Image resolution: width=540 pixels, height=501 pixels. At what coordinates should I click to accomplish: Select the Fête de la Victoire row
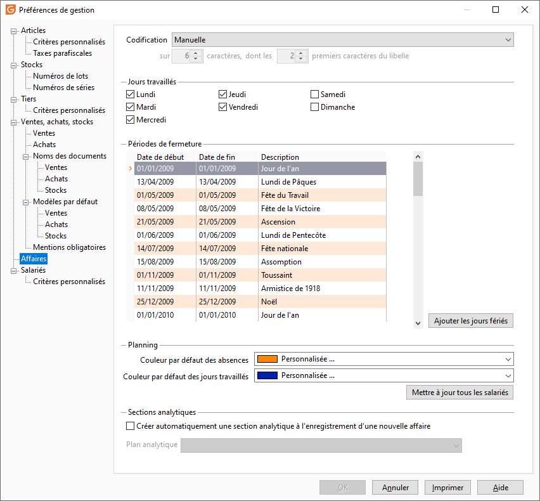(x=260, y=209)
